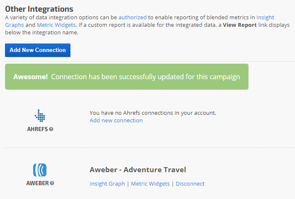Click the AHREFS text label

[x=37, y=129]
